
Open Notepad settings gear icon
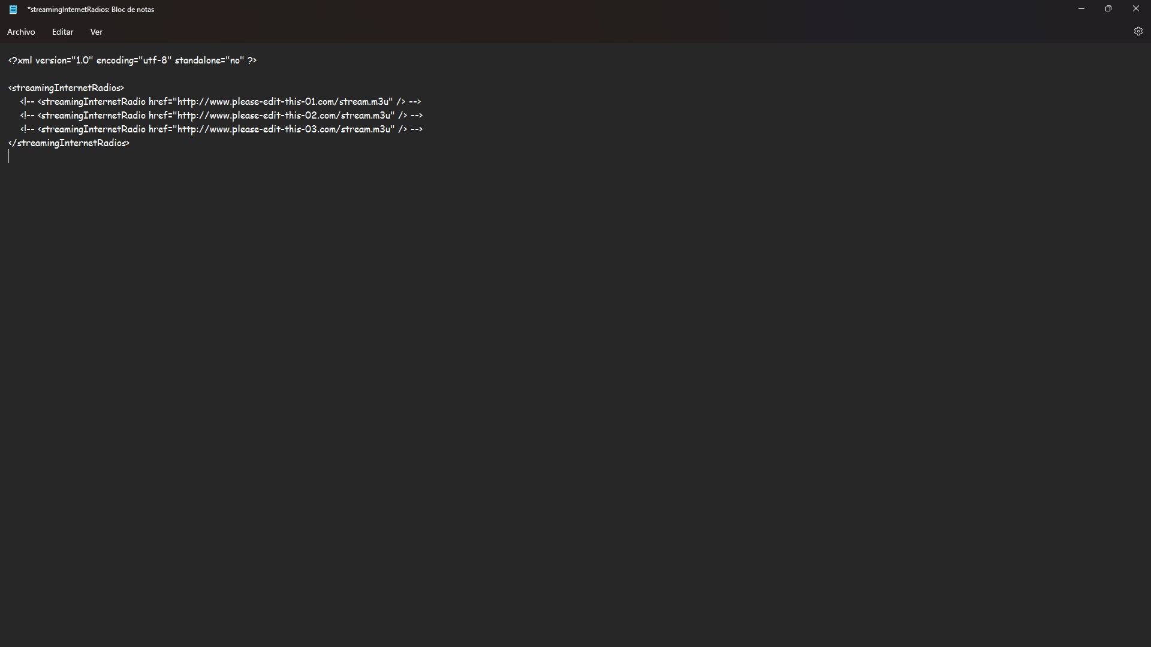(1138, 32)
